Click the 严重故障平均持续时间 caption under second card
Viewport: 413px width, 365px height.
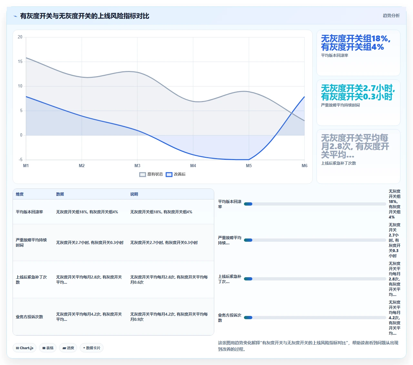click(x=340, y=105)
